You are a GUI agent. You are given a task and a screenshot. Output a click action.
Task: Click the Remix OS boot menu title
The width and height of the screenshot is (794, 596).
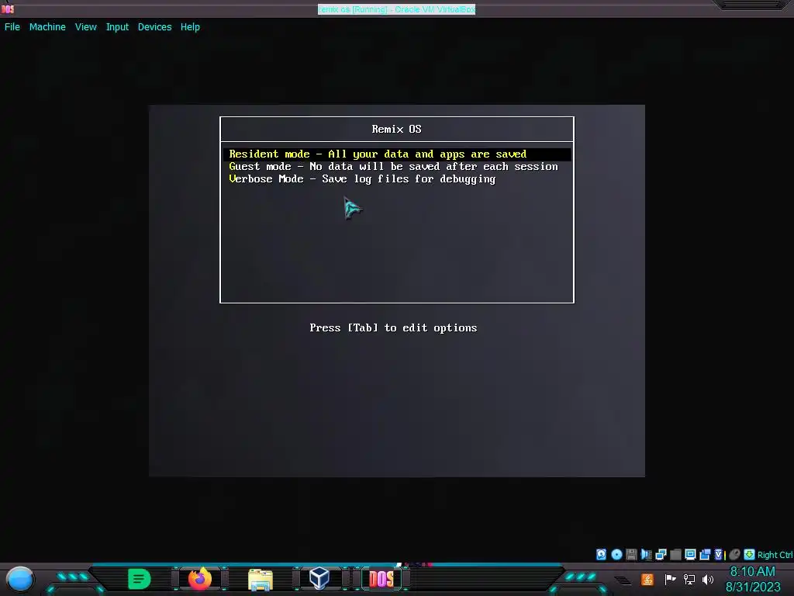(x=396, y=130)
